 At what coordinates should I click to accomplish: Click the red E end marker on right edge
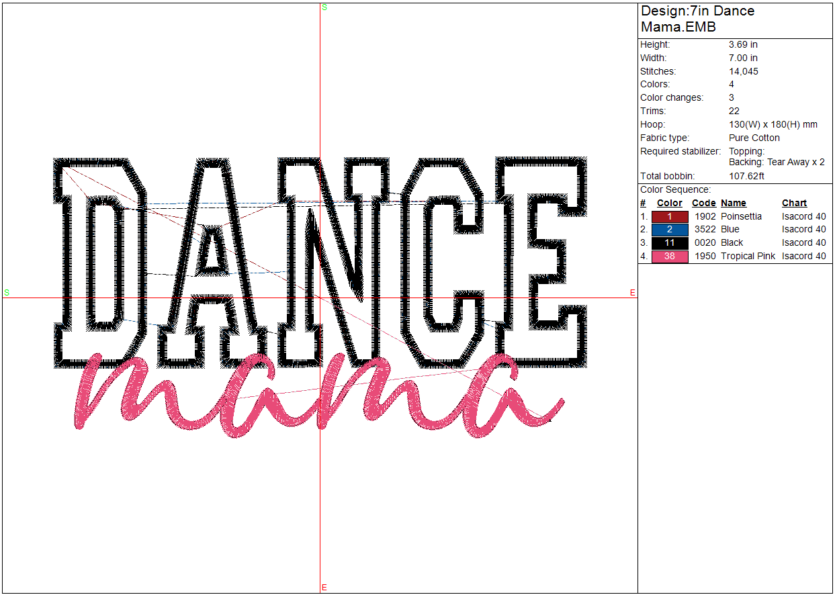pos(632,293)
